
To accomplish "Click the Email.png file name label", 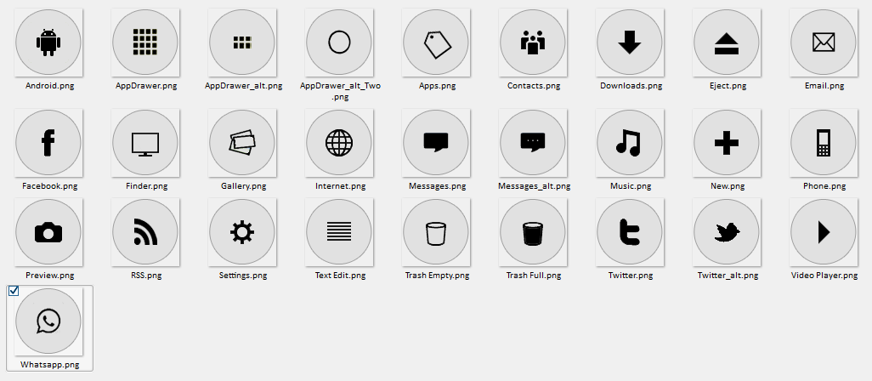I will [824, 86].
